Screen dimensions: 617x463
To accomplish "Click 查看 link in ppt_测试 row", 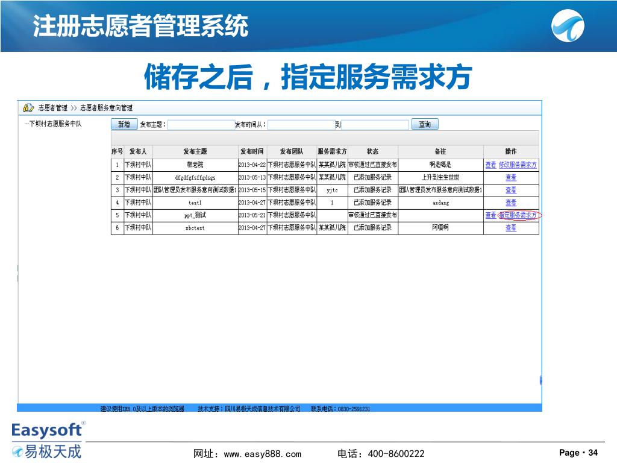I will point(490,215).
